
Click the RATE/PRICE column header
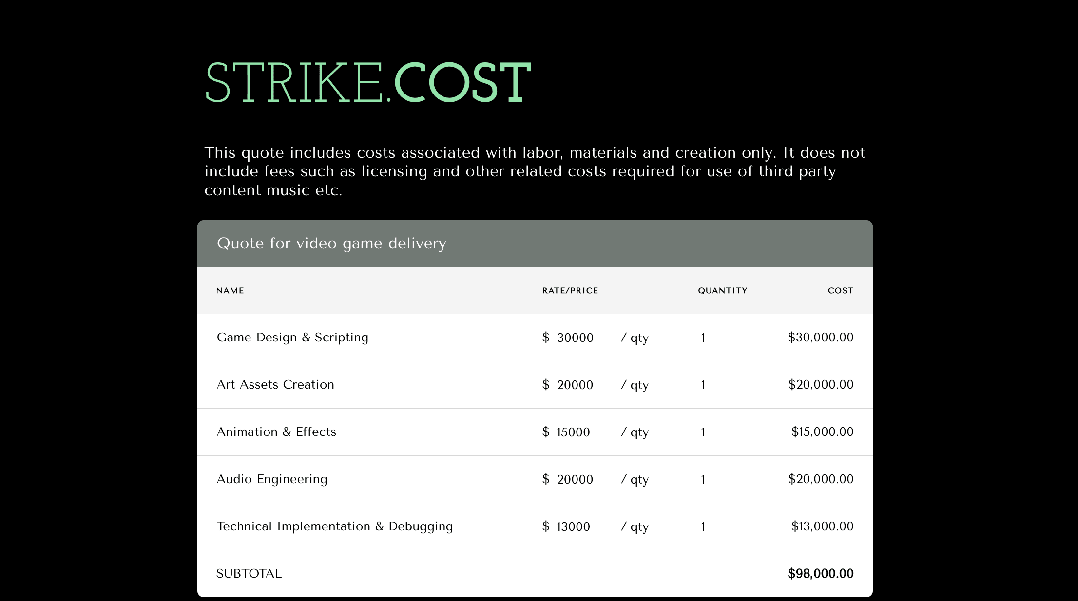point(570,291)
